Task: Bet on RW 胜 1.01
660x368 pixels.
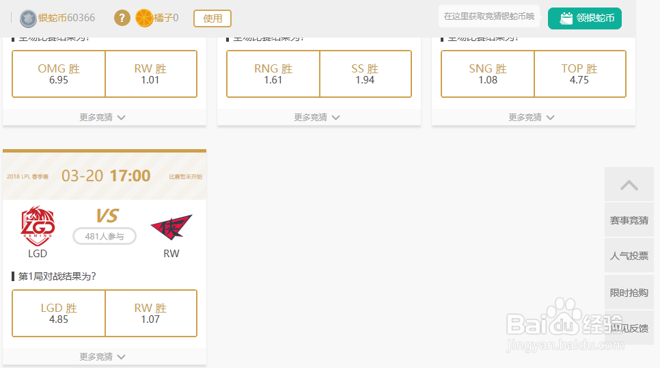Action: click(x=151, y=74)
